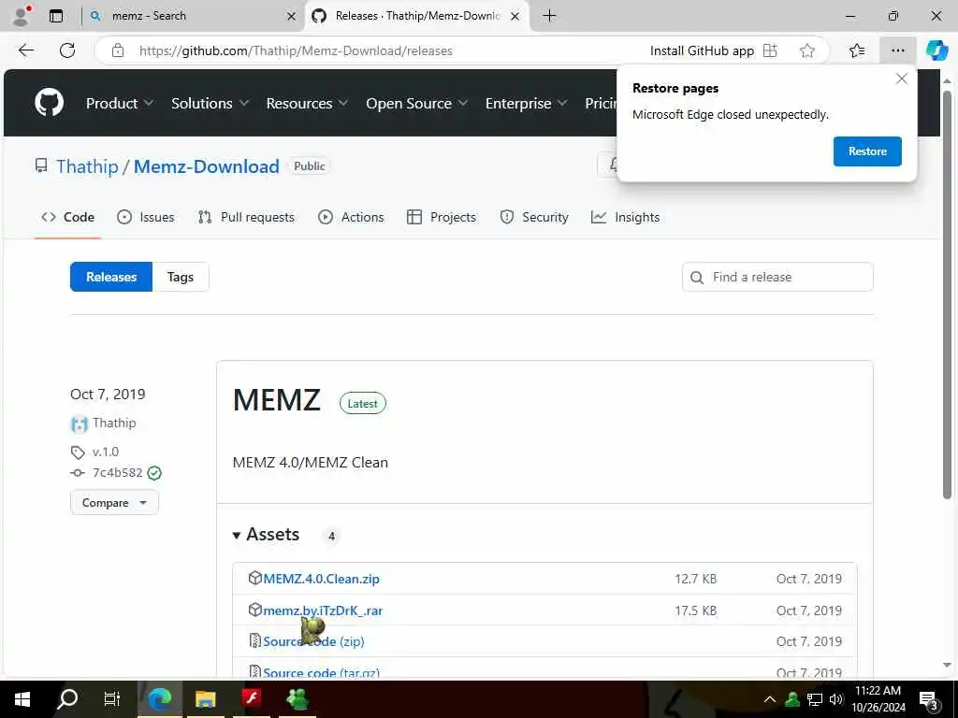
Task: Open the tab actions menu icon
Action: coord(56,16)
